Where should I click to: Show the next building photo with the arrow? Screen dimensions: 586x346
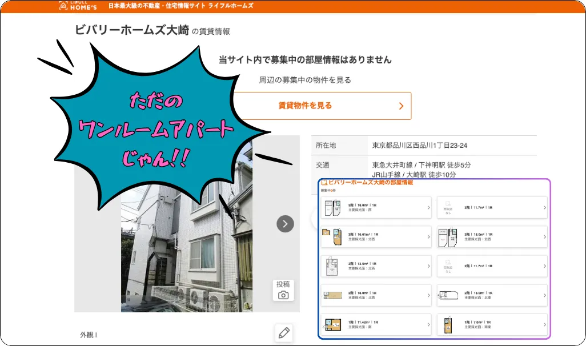coord(285,224)
